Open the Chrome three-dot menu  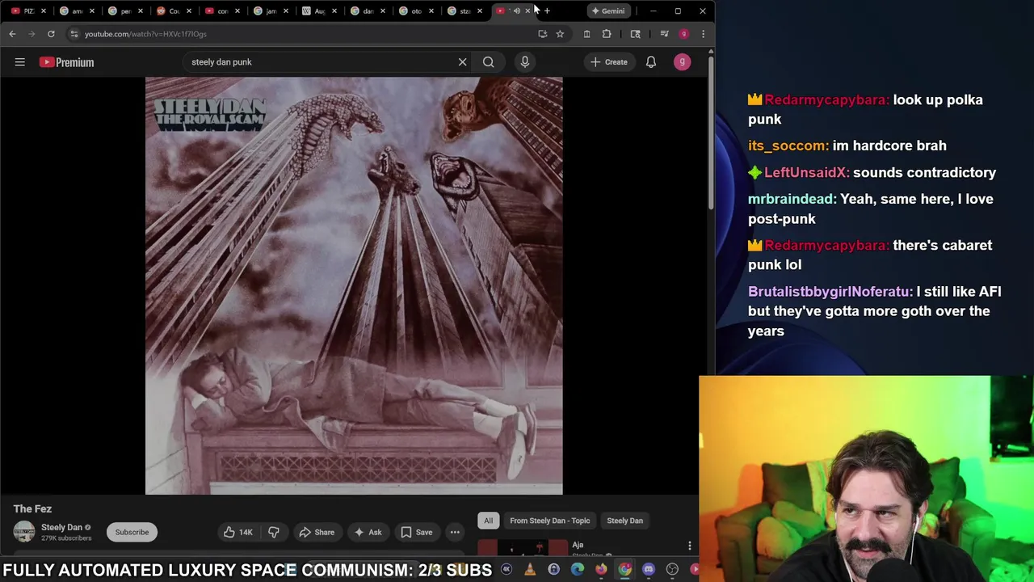703,34
